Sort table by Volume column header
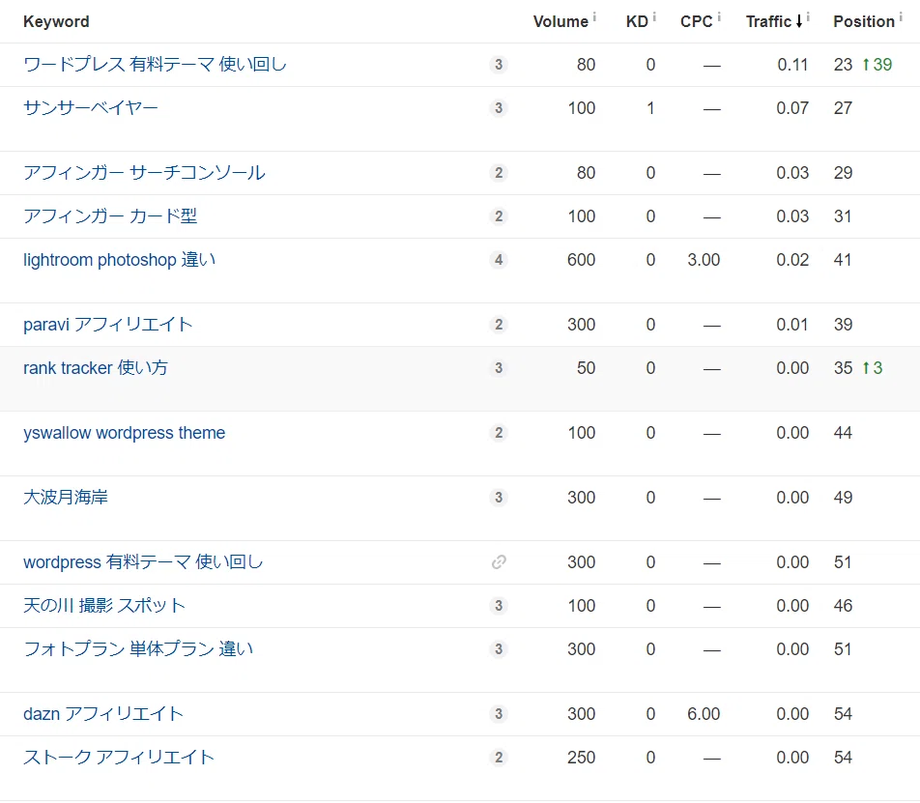Screen dimensions: 920x803 (x=561, y=21)
